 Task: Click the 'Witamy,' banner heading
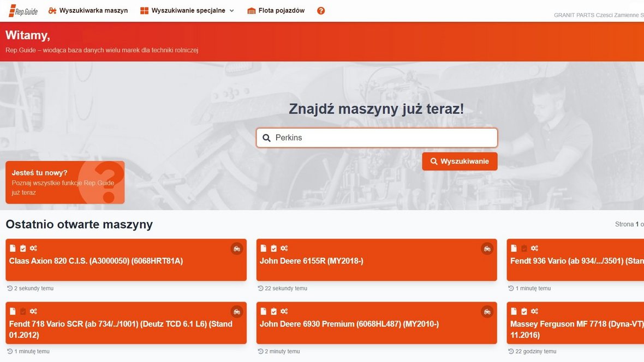(27, 35)
